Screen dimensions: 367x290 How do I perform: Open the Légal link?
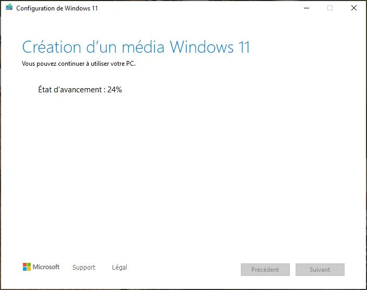coord(119,267)
